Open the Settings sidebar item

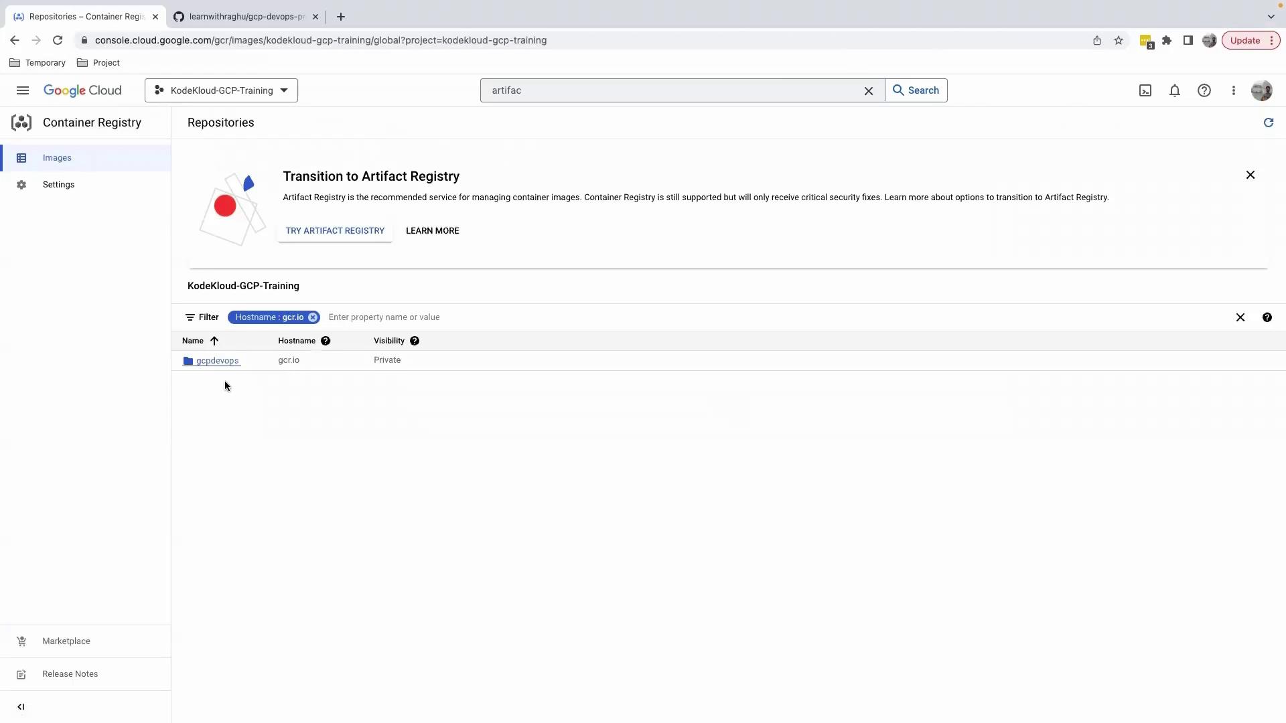click(58, 185)
